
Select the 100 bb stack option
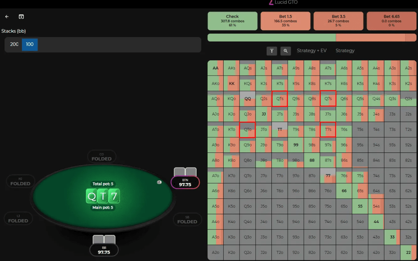tap(30, 45)
